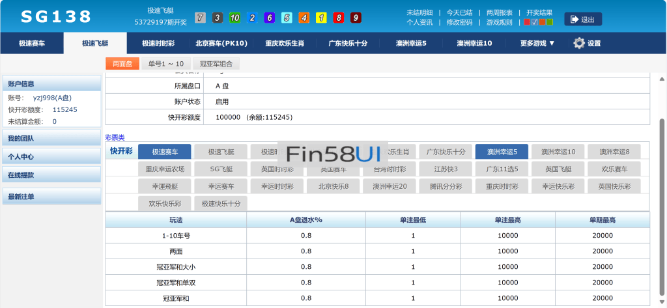Viewport: 667px width, 308px height.
Task: Click the dark red number 9 ball
Action: pyautogui.click(x=356, y=18)
